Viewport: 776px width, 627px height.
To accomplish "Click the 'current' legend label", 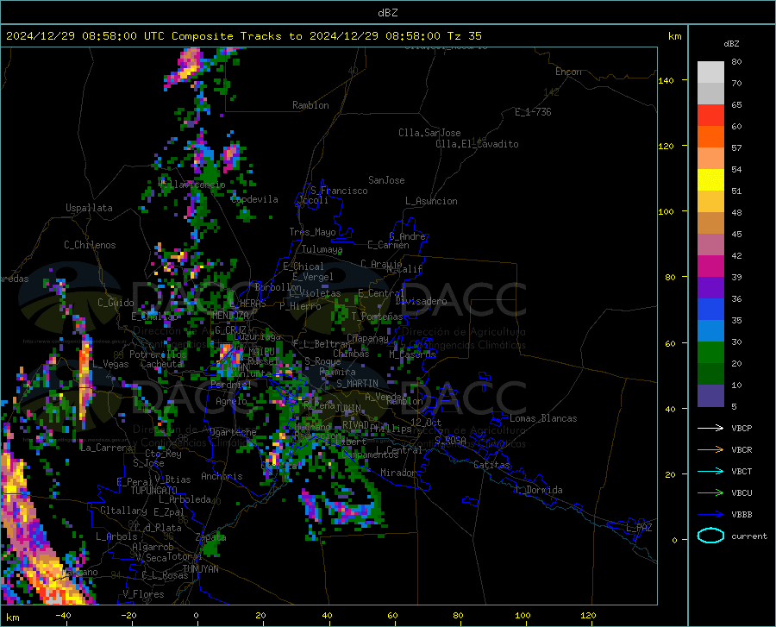I will 749,536.
